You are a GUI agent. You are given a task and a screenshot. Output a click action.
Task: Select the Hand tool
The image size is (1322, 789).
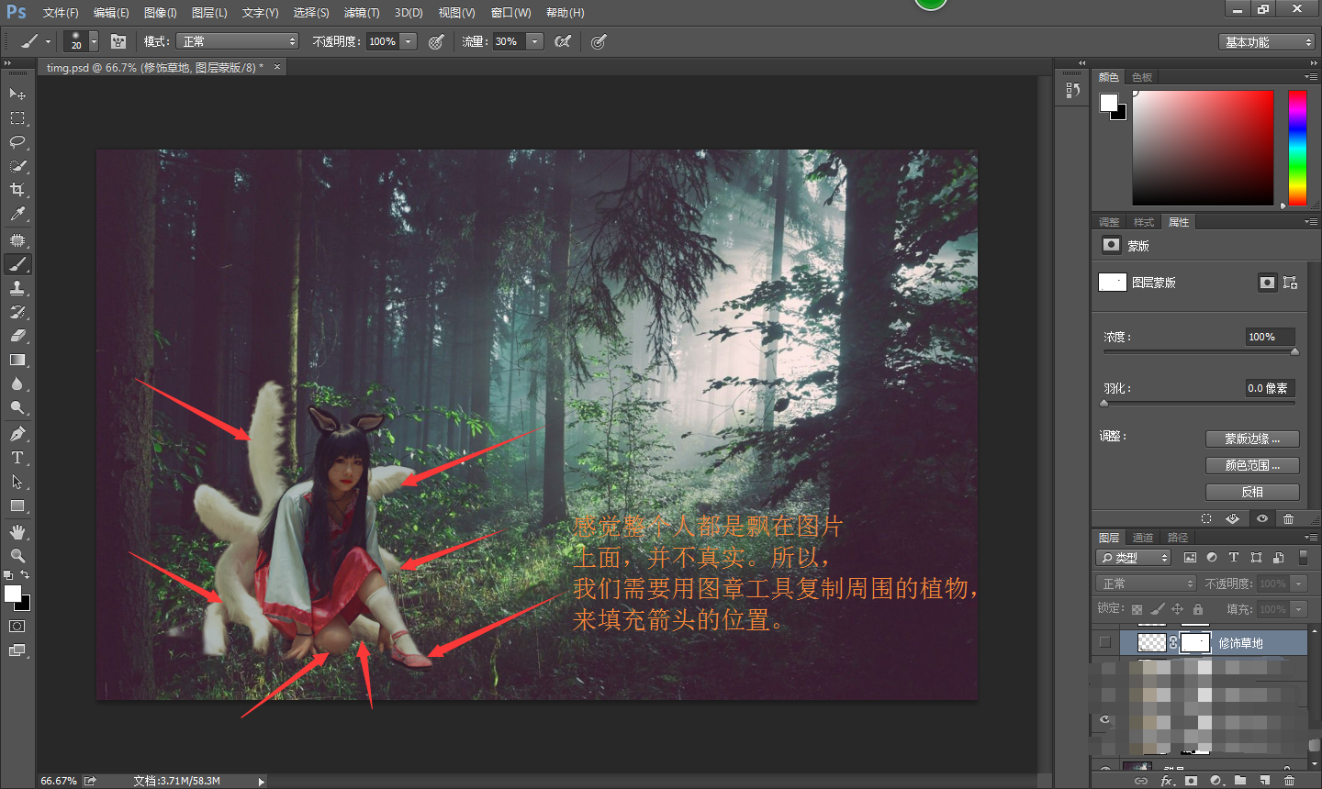pyautogui.click(x=17, y=532)
